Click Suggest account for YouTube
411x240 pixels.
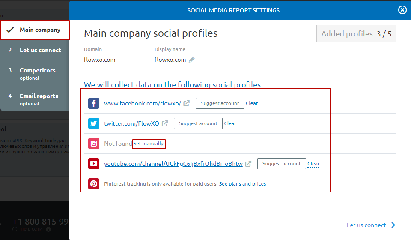point(282,164)
